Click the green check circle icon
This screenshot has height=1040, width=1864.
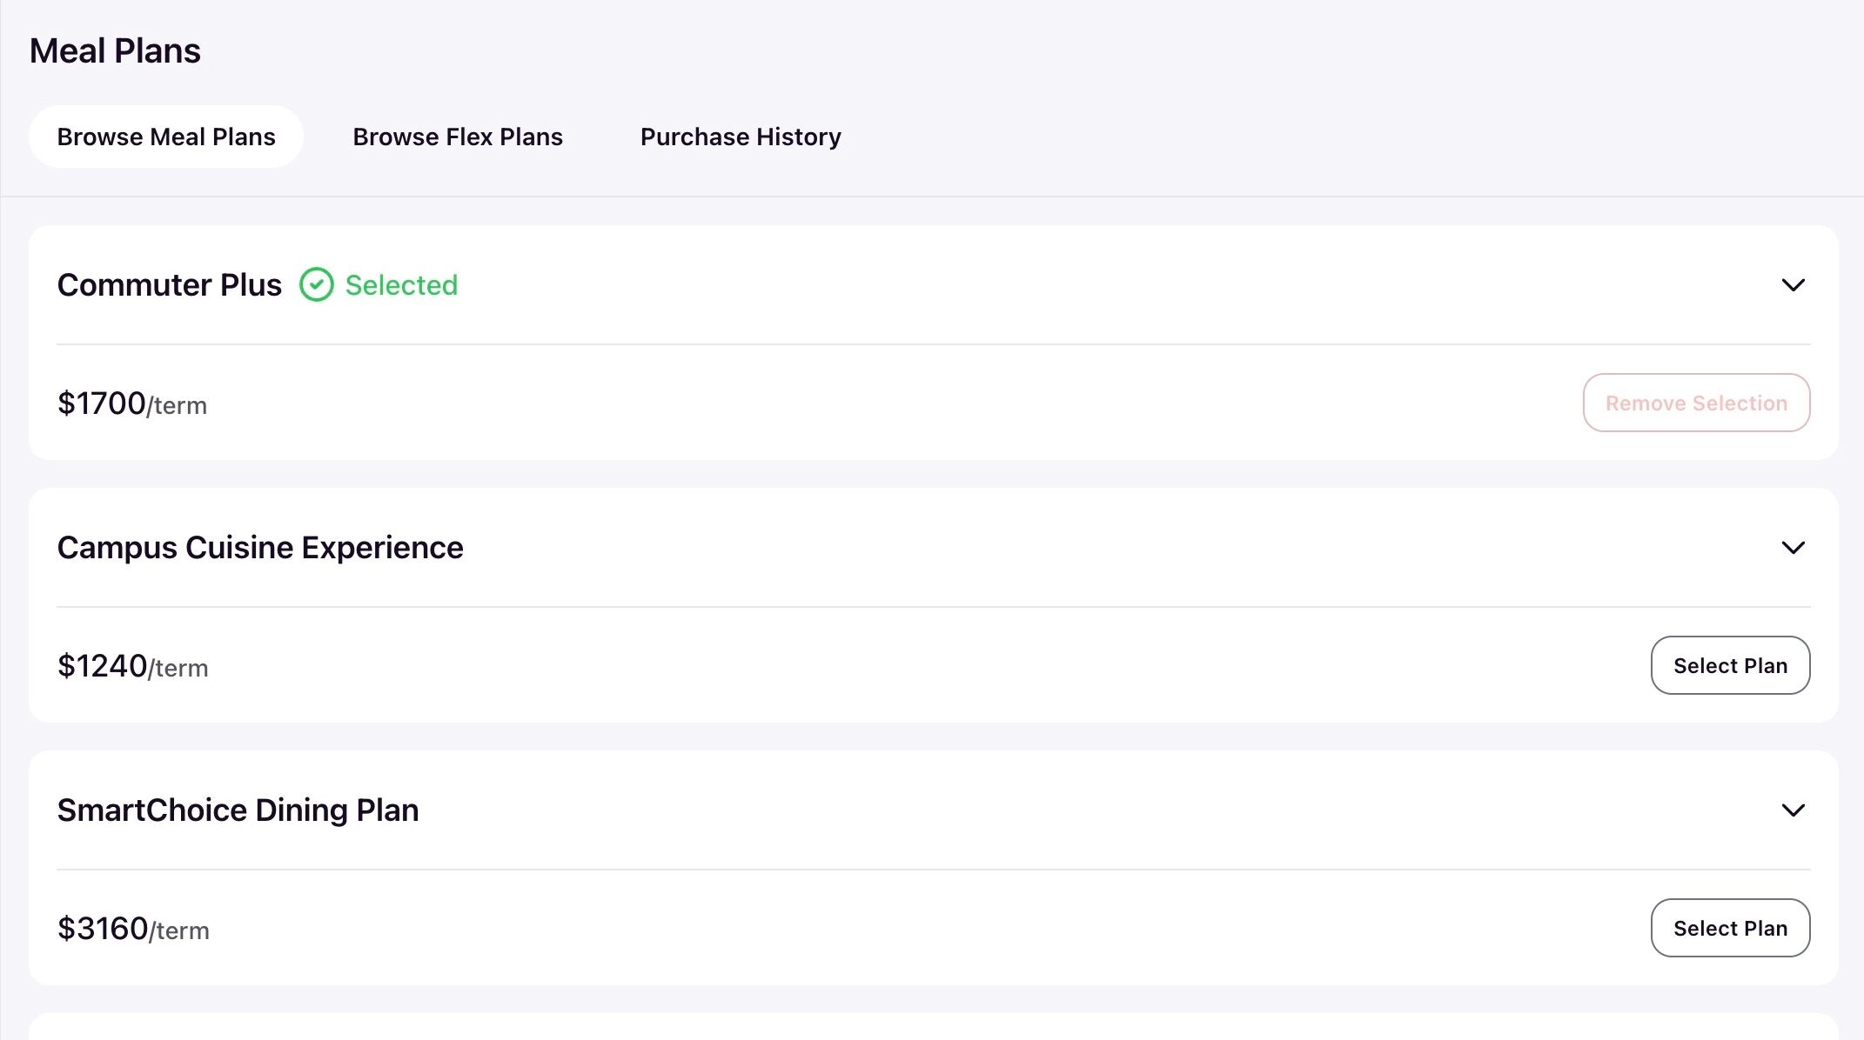[317, 284]
